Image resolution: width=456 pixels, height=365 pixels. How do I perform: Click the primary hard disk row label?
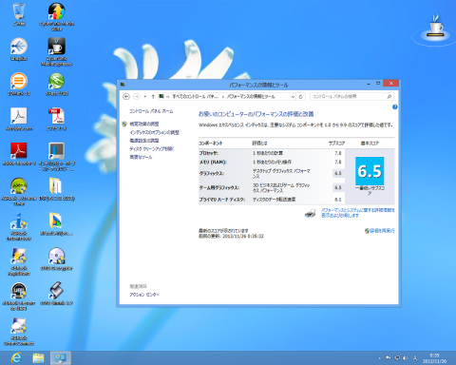coord(221,200)
